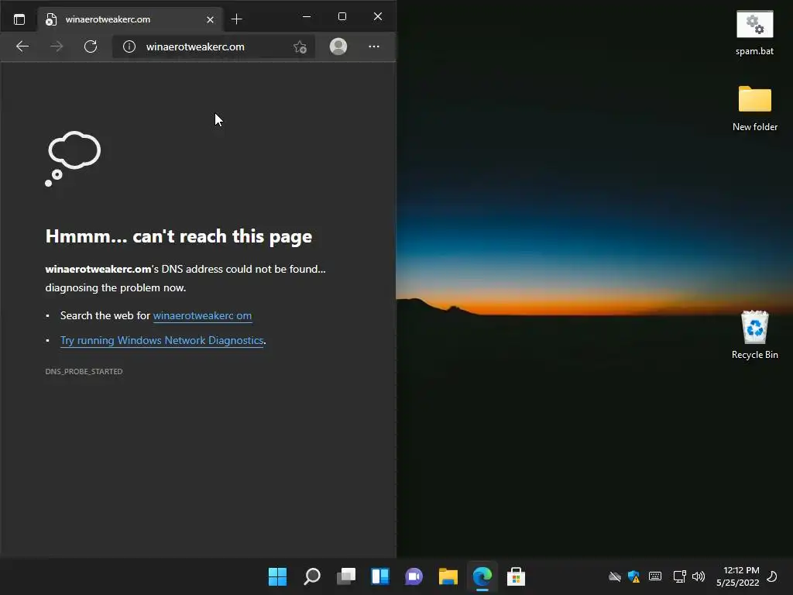Open Edge Settings and more menu
This screenshot has height=595, width=793.
point(374,46)
